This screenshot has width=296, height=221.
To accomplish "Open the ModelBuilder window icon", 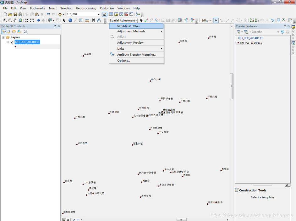I will point(138,14).
